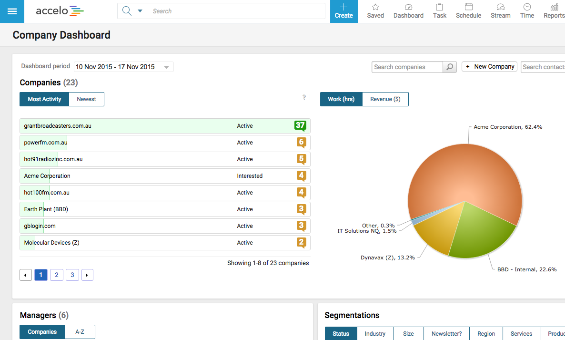565x340 pixels.
Task: Click the BBD - Internal, 22.6% chart label
Action: point(527,269)
